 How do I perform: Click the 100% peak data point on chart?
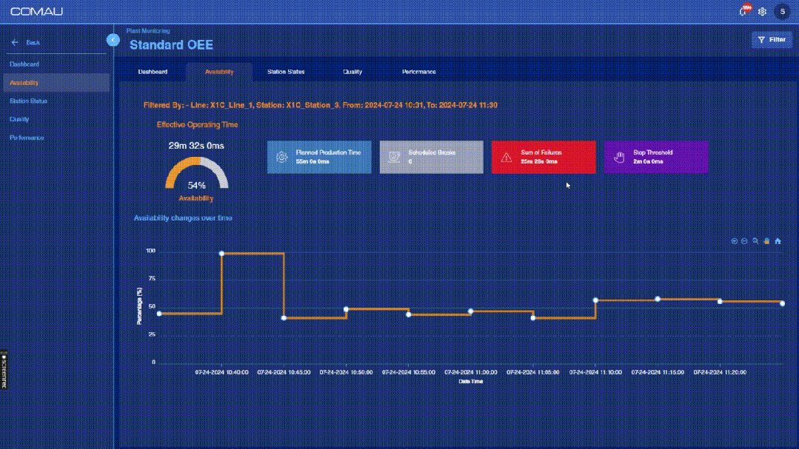[222, 254]
